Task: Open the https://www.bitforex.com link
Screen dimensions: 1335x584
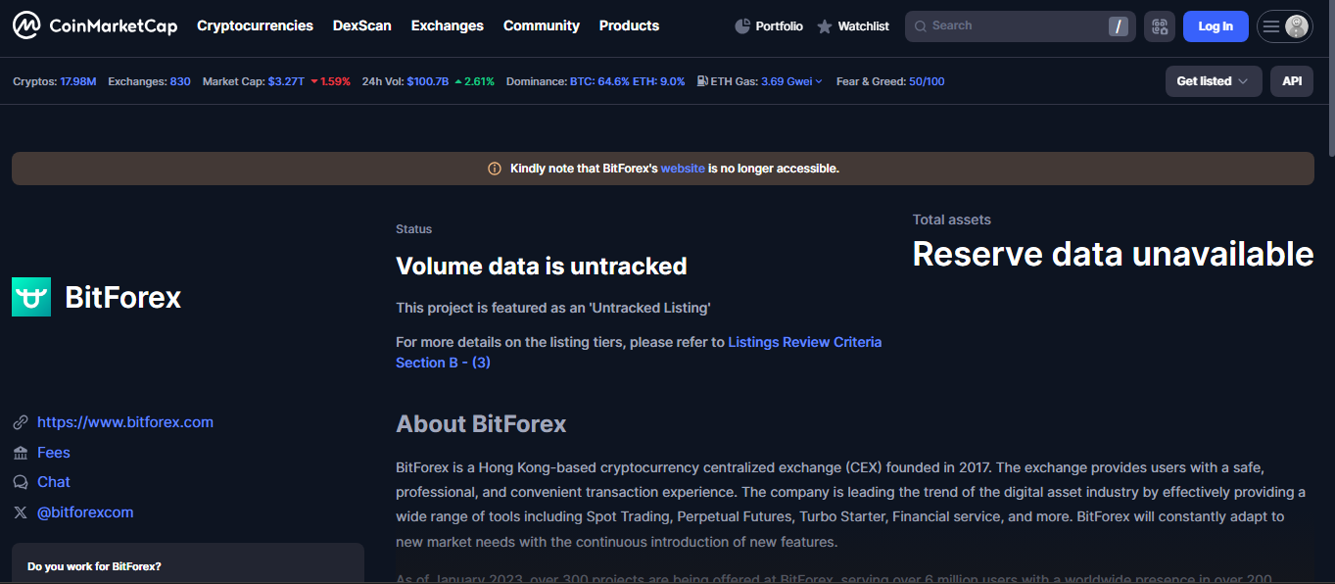Action: tap(125, 422)
